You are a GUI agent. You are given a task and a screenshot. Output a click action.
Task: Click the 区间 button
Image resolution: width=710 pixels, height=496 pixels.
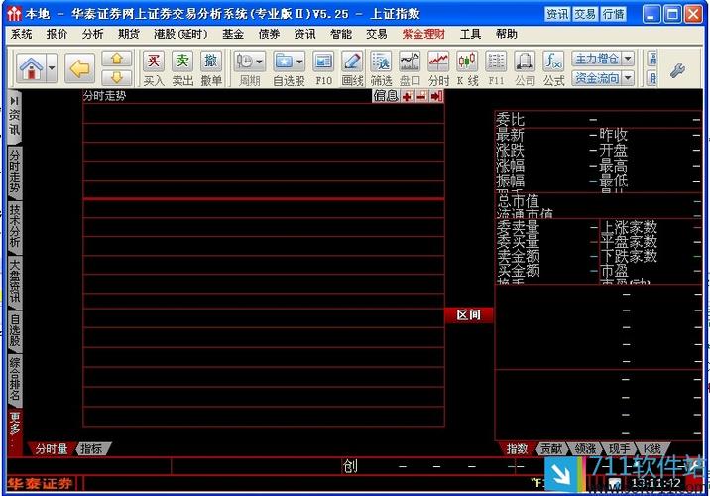469,315
